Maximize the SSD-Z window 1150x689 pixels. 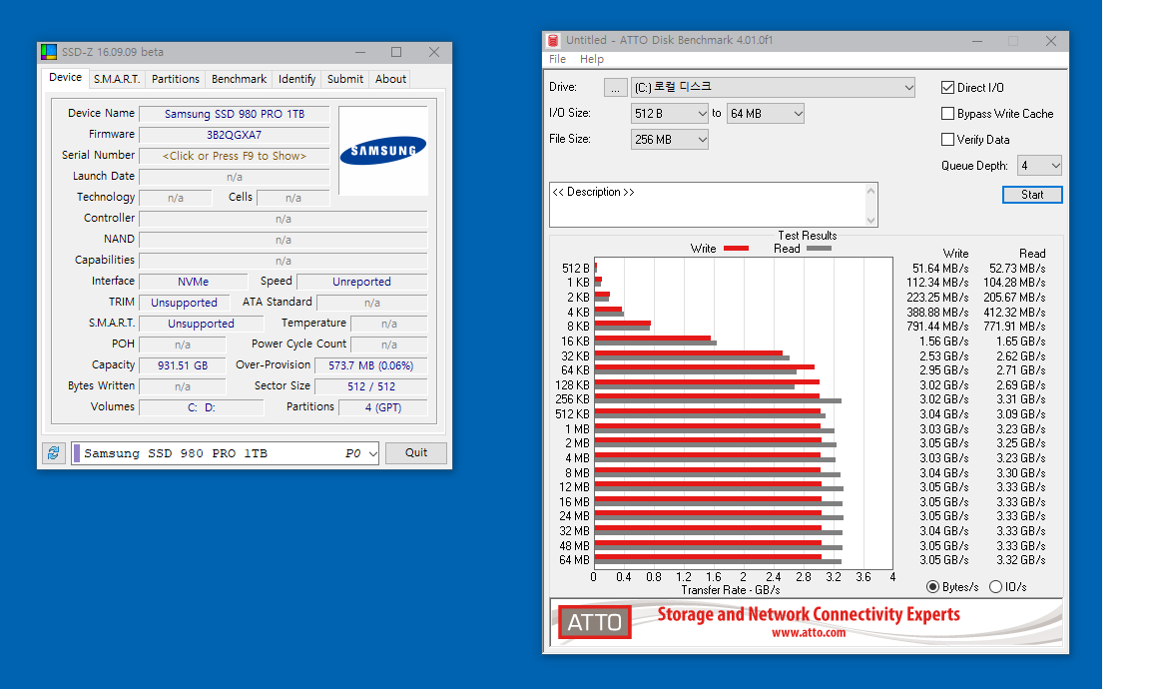pos(396,52)
